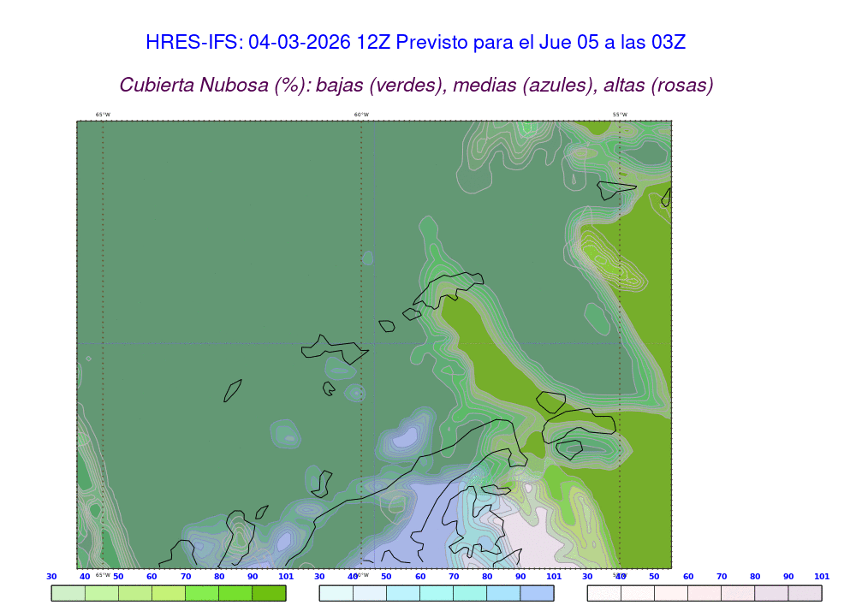The width and height of the screenshot is (856, 605).
Task: Click the '101' label on pink legend
Action: [x=822, y=577]
